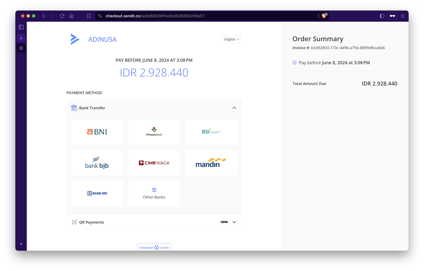Click the PAYMENT METHOD label
424x271 pixels.
84,93
